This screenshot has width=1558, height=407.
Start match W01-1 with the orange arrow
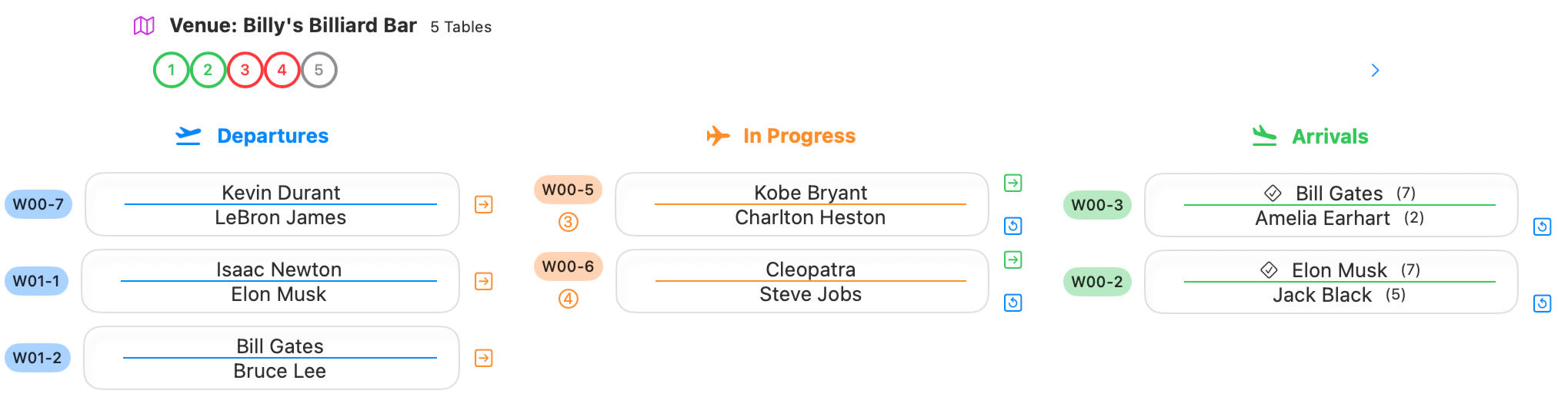(483, 281)
